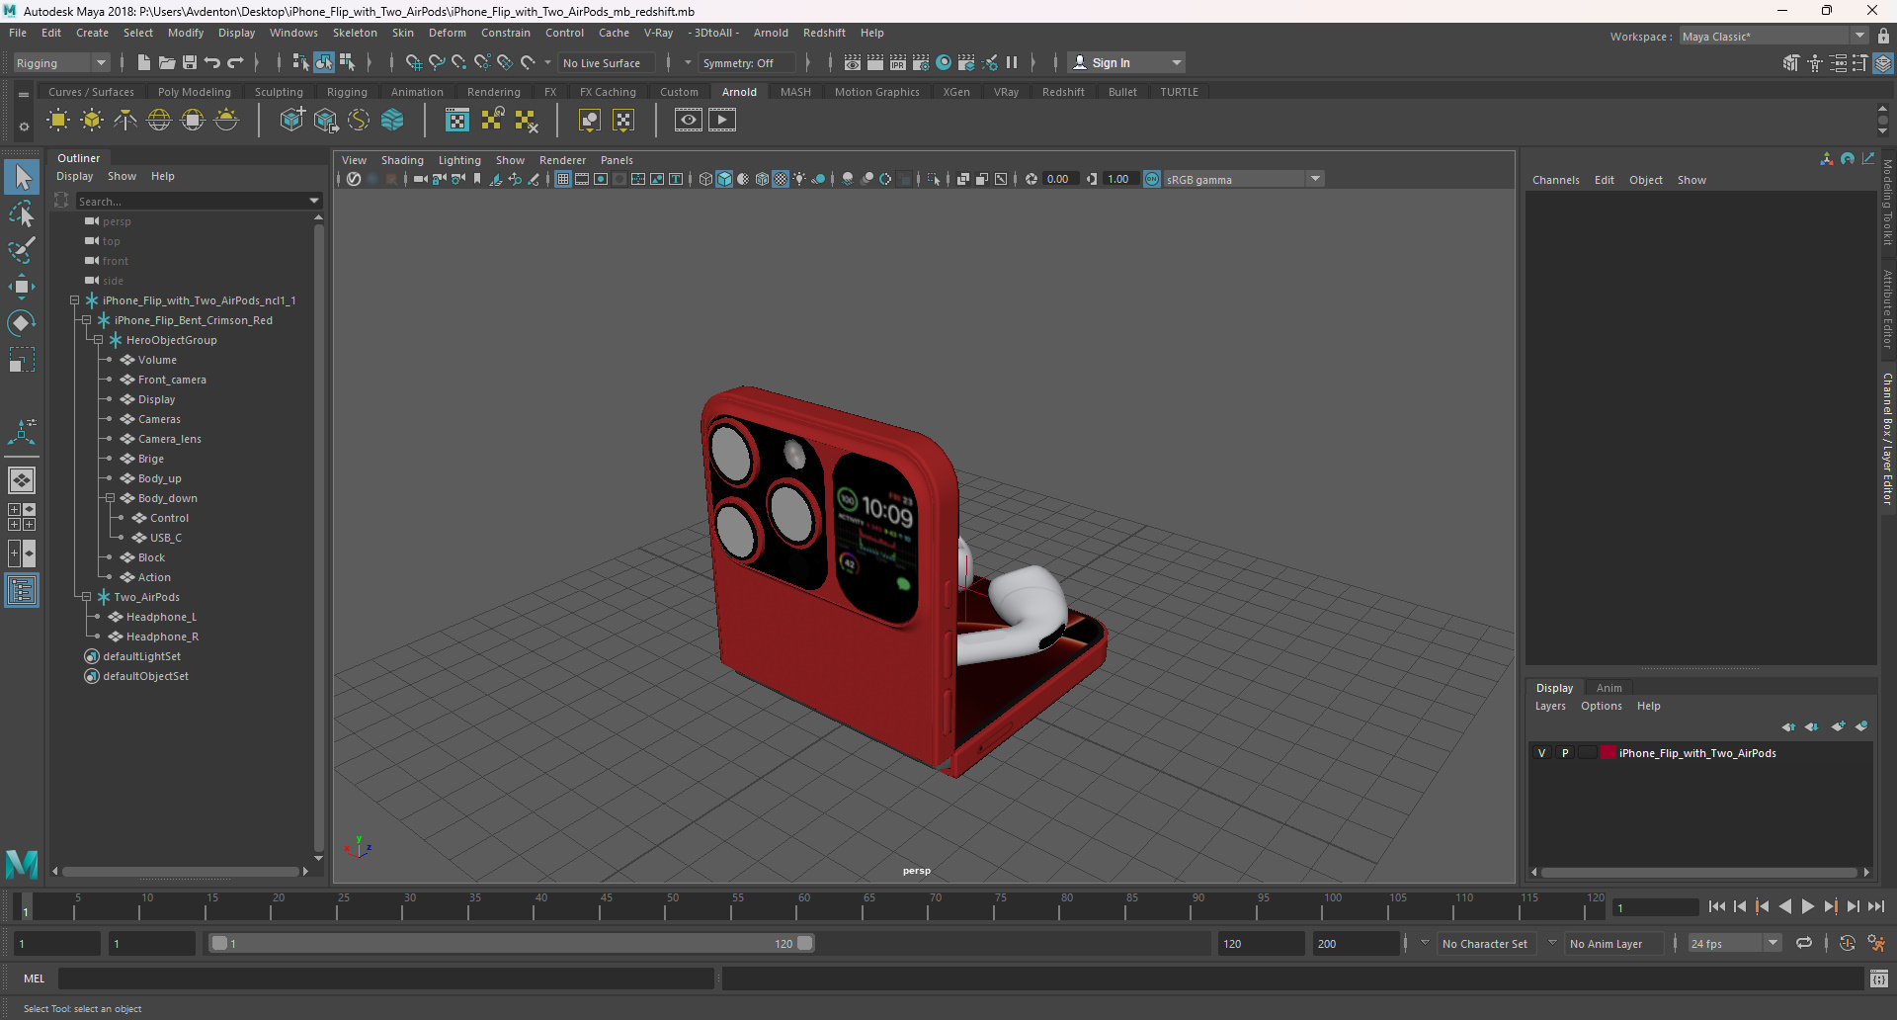Create new empty display layer icon
Viewport: 1897px width, 1020px height.
click(1838, 726)
